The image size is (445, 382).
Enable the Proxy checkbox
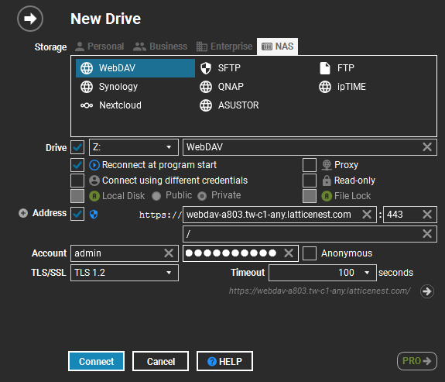tap(310, 165)
